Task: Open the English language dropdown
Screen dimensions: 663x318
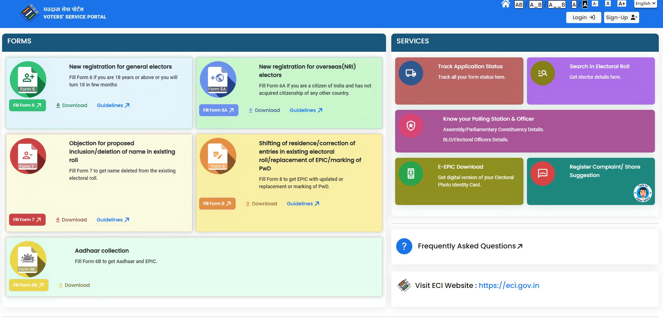Action: [x=645, y=4]
